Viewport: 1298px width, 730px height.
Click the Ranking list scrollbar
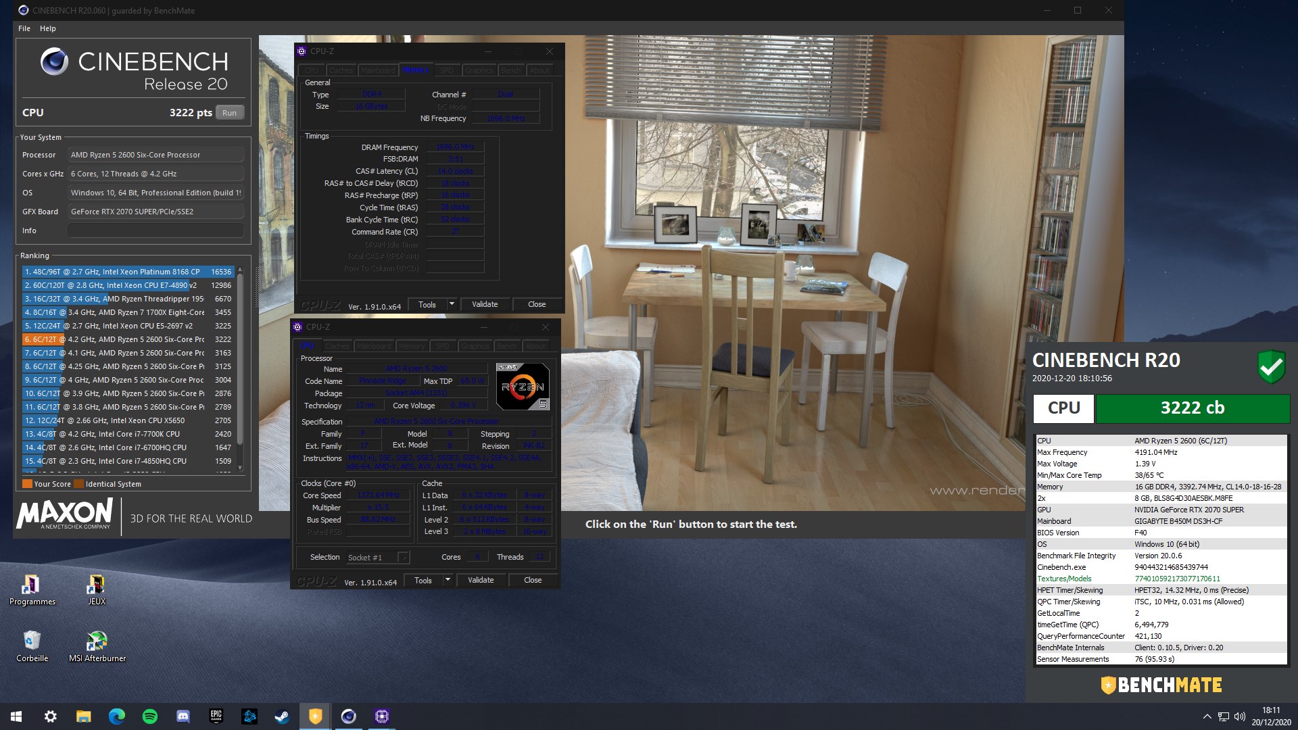pos(240,369)
